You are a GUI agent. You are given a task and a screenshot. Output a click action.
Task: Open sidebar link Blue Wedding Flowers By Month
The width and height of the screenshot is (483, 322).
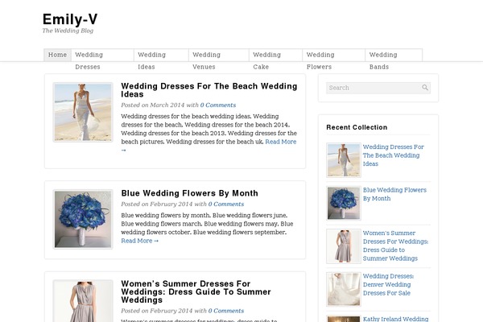coord(394,194)
